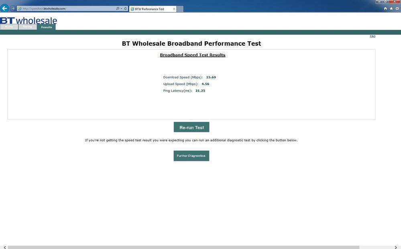The width and height of the screenshot is (401, 249).
Task: Click the scroll left arrow
Action: click(4, 247)
